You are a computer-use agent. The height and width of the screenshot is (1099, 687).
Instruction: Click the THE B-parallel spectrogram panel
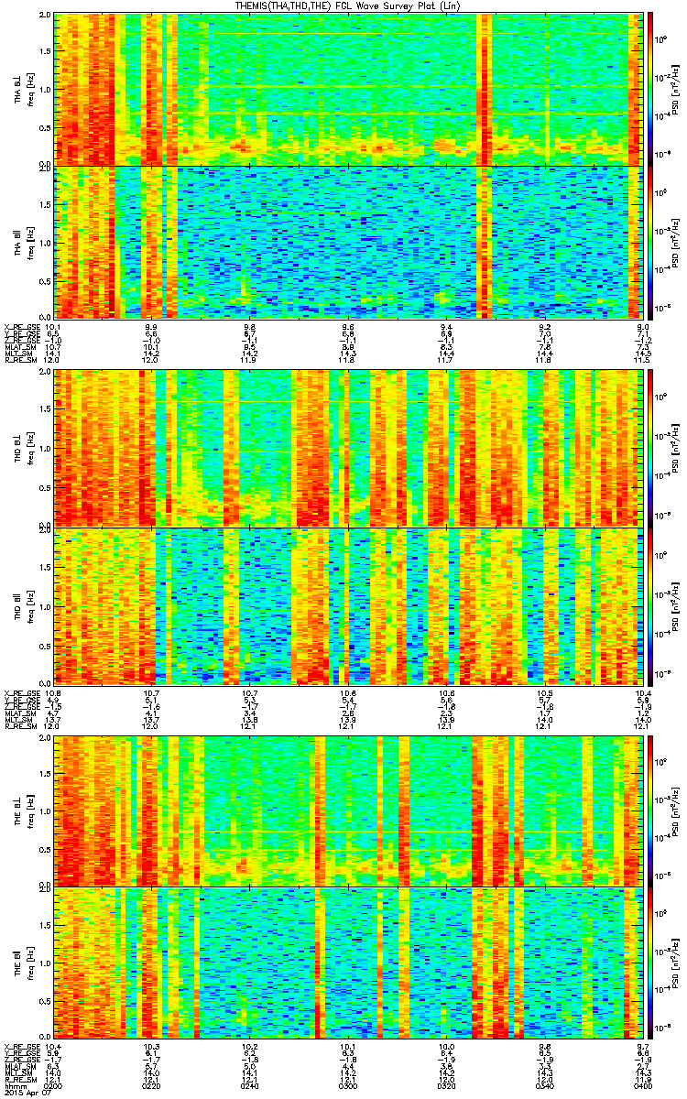coord(349,963)
